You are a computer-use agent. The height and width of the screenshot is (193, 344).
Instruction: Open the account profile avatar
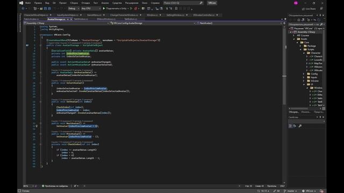[296, 3]
